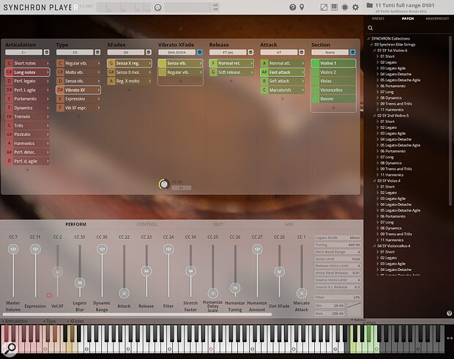
Task: Click the help icon at bottom right of browser
Action: 449,314
